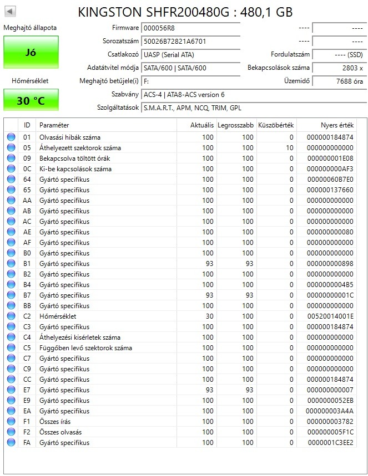Click status orb for ID C3 row
This screenshot has height=476, width=368.
pos(11,326)
